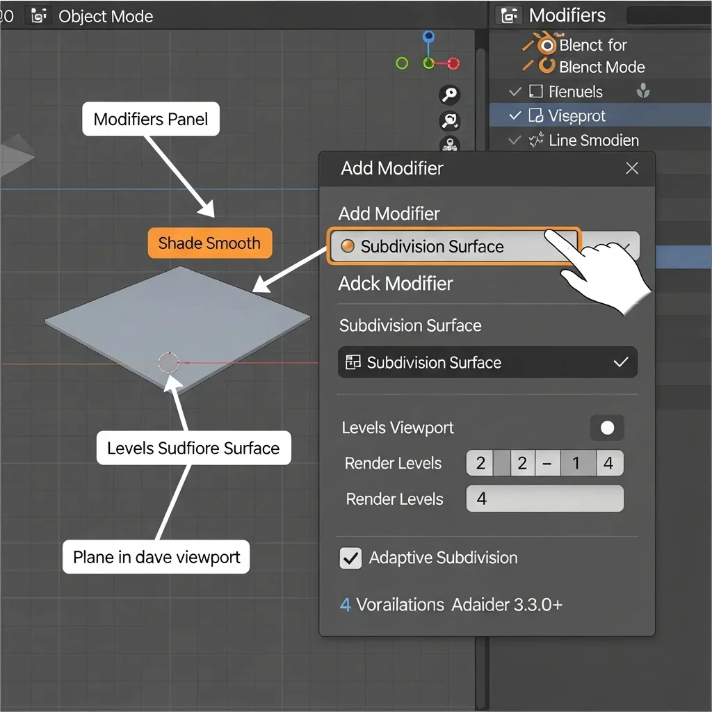The image size is (712, 712).
Task: Click the icon next to Blenct Mode
Action: tap(547, 66)
